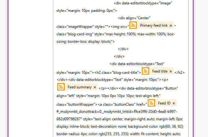The image size is (208, 137).
Task: Select the Primary feed link label
Action: (x=154, y=25)
